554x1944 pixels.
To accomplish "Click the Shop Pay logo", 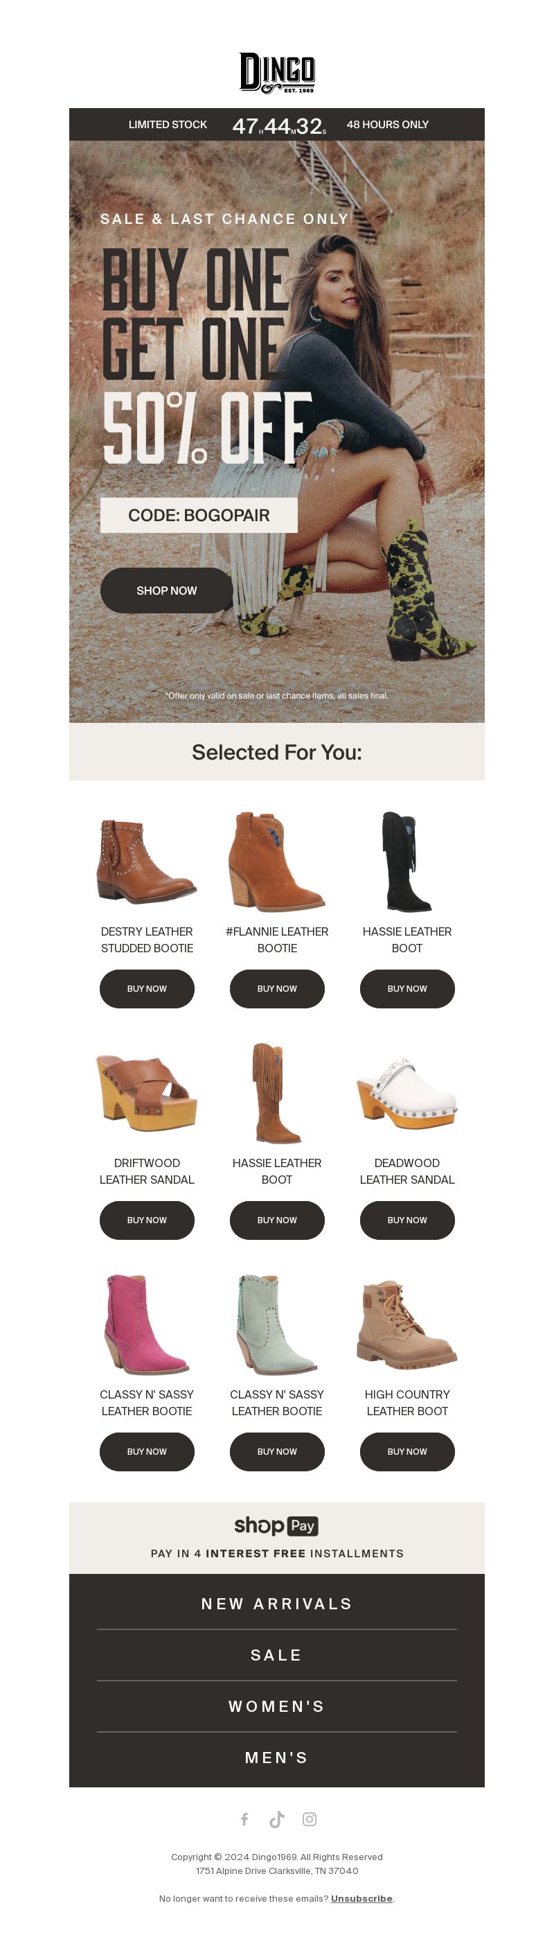I will (x=276, y=1525).
